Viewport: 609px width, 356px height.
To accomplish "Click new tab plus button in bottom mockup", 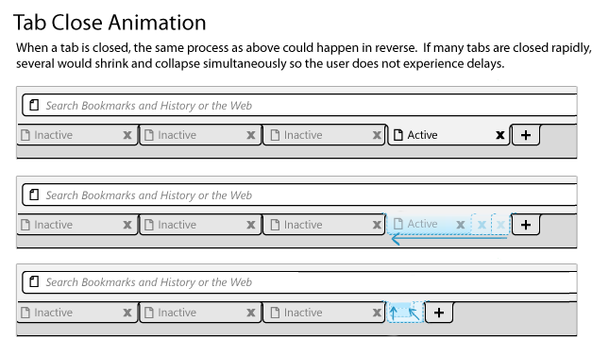I will tap(439, 313).
